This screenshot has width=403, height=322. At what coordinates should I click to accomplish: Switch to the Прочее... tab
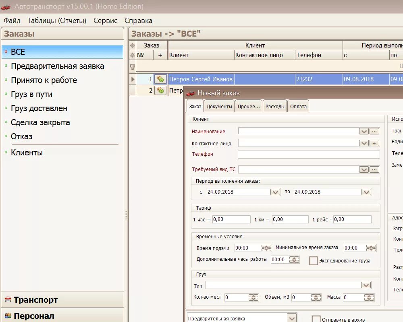pos(249,107)
